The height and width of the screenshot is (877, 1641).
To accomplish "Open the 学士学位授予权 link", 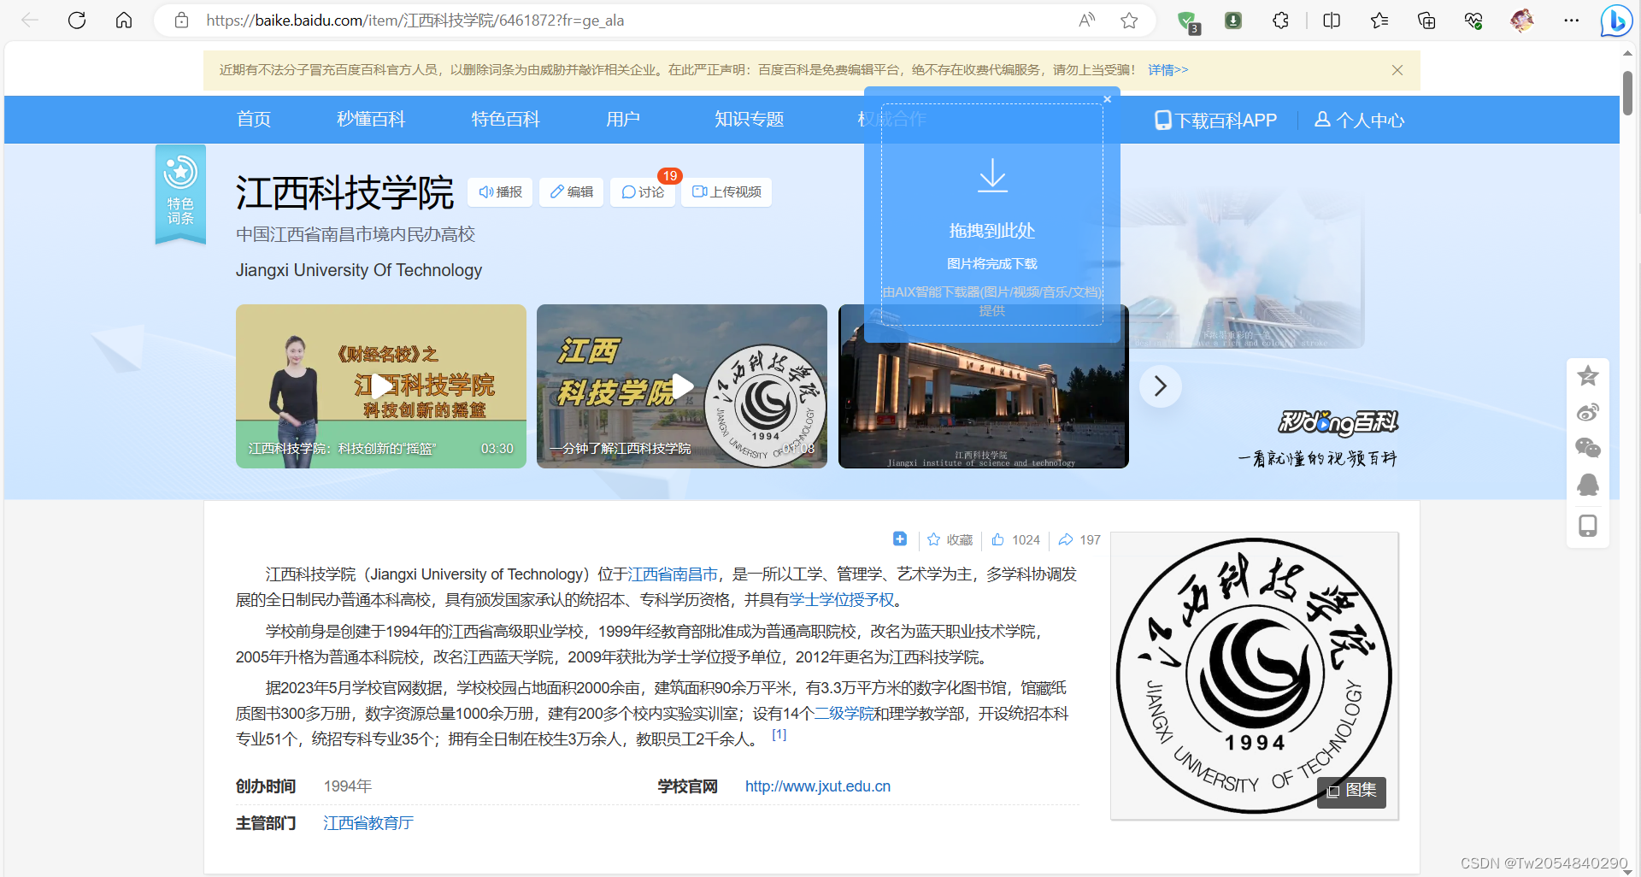I will [x=842, y=600].
